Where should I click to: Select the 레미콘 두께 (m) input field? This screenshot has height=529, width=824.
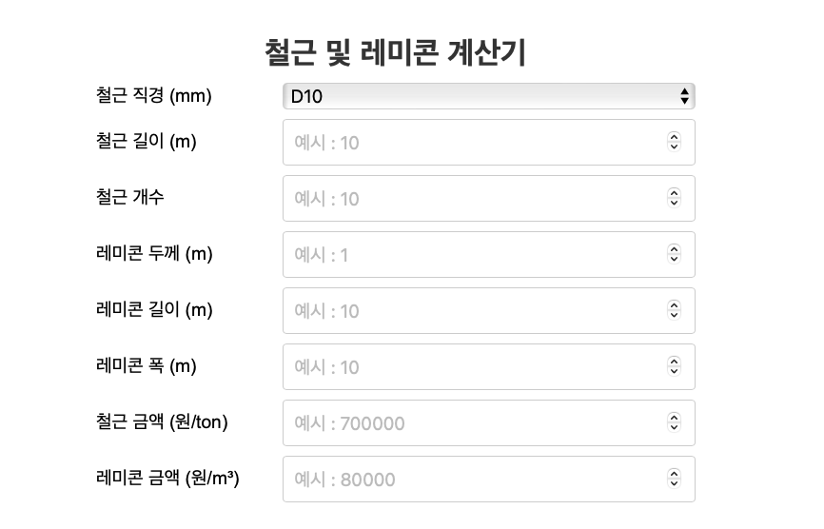(474, 255)
